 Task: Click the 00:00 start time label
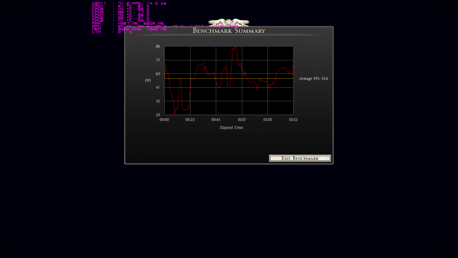click(x=164, y=120)
